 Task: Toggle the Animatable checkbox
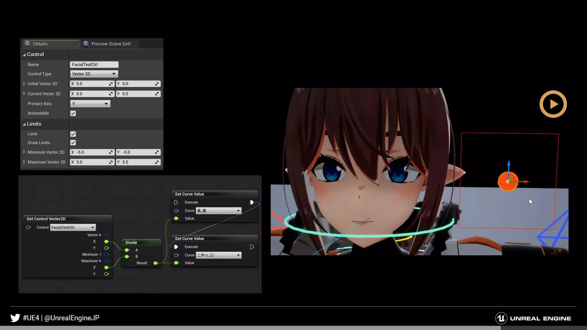click(73, 113)
